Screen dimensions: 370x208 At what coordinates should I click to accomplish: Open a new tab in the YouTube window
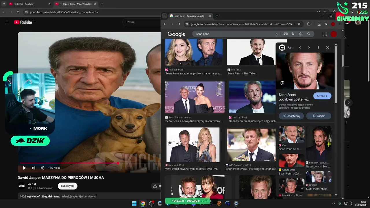point(102,4)
